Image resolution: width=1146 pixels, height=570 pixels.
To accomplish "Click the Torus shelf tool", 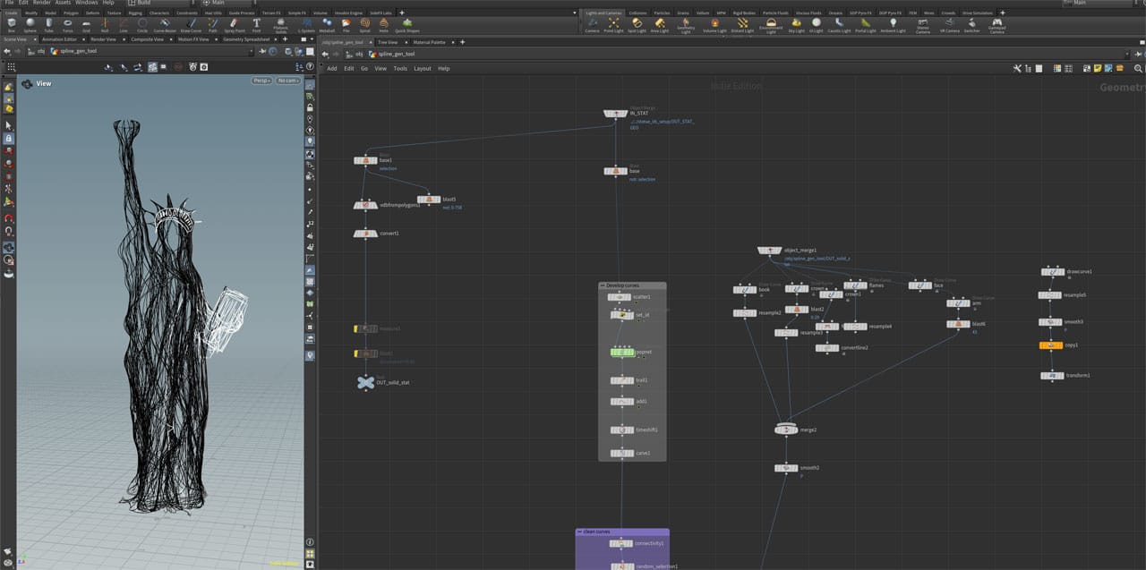I will [68, 25].
